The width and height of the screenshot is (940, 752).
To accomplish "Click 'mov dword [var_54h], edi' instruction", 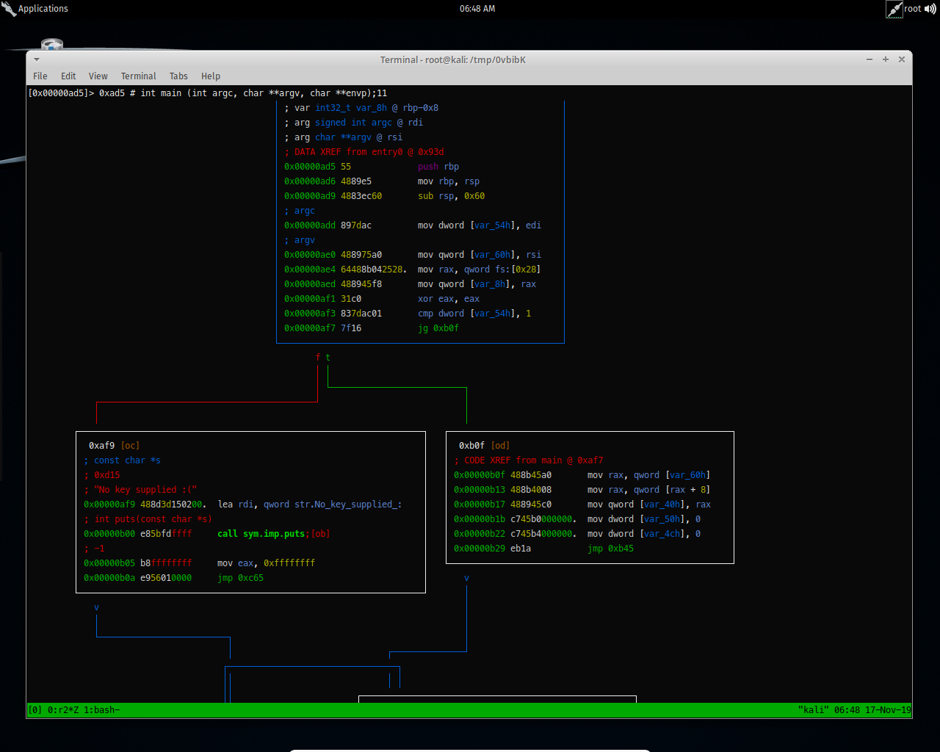I will click(x=480, y=225).
